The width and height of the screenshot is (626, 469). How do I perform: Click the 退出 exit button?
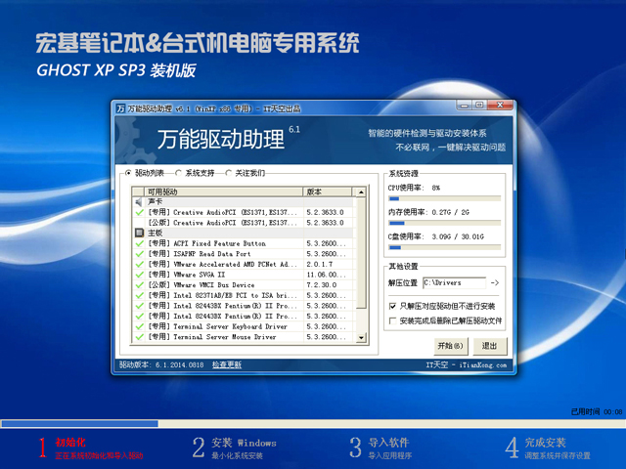pyautogui.click(x=489, y=346)
